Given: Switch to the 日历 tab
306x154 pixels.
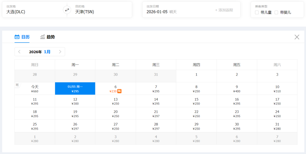Looking at the screenshot, I should (25, 37).
